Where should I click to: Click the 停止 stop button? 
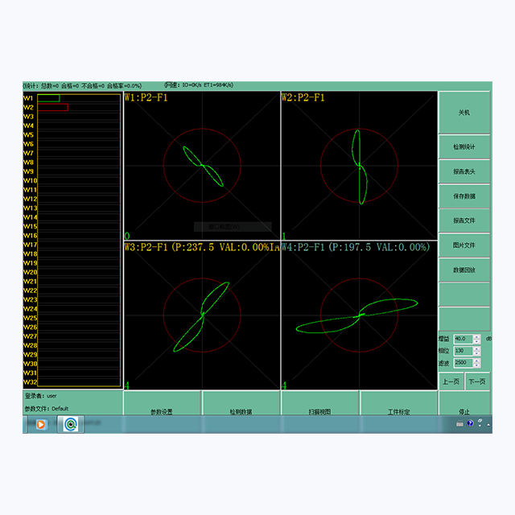pyautogui.click(x=464, y=404)
